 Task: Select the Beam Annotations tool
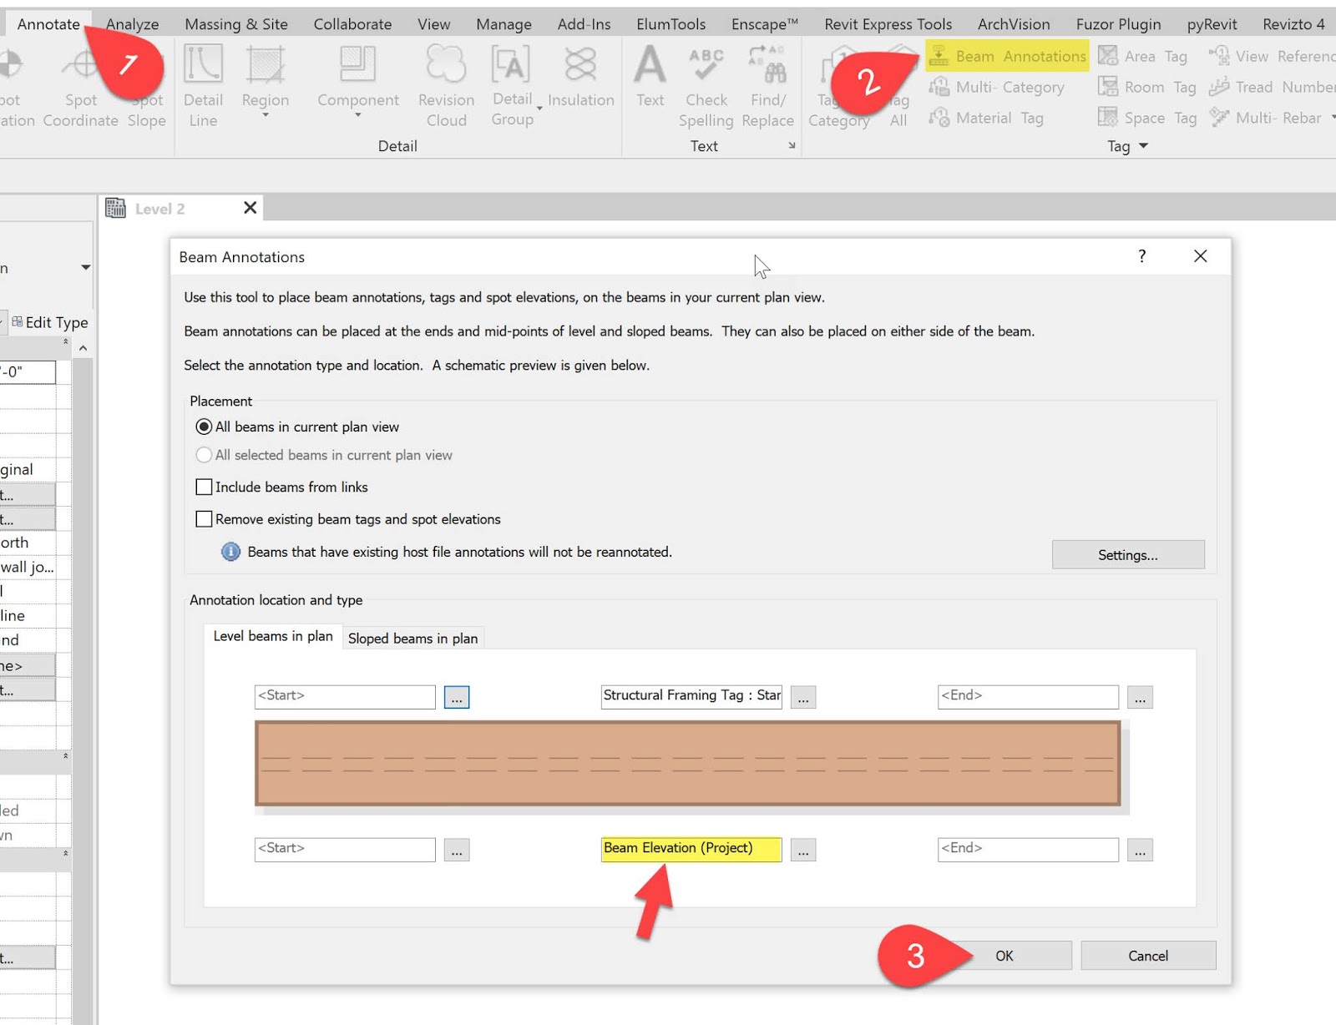coord(1006,56)
